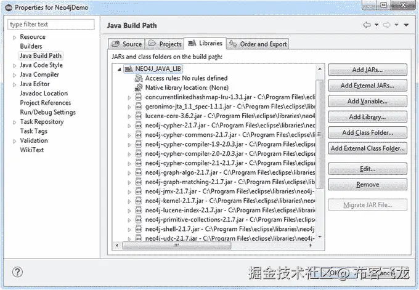419x290 pixels.
Task: Click the neo4j-kernel jar icon
Action: point(139,201)
